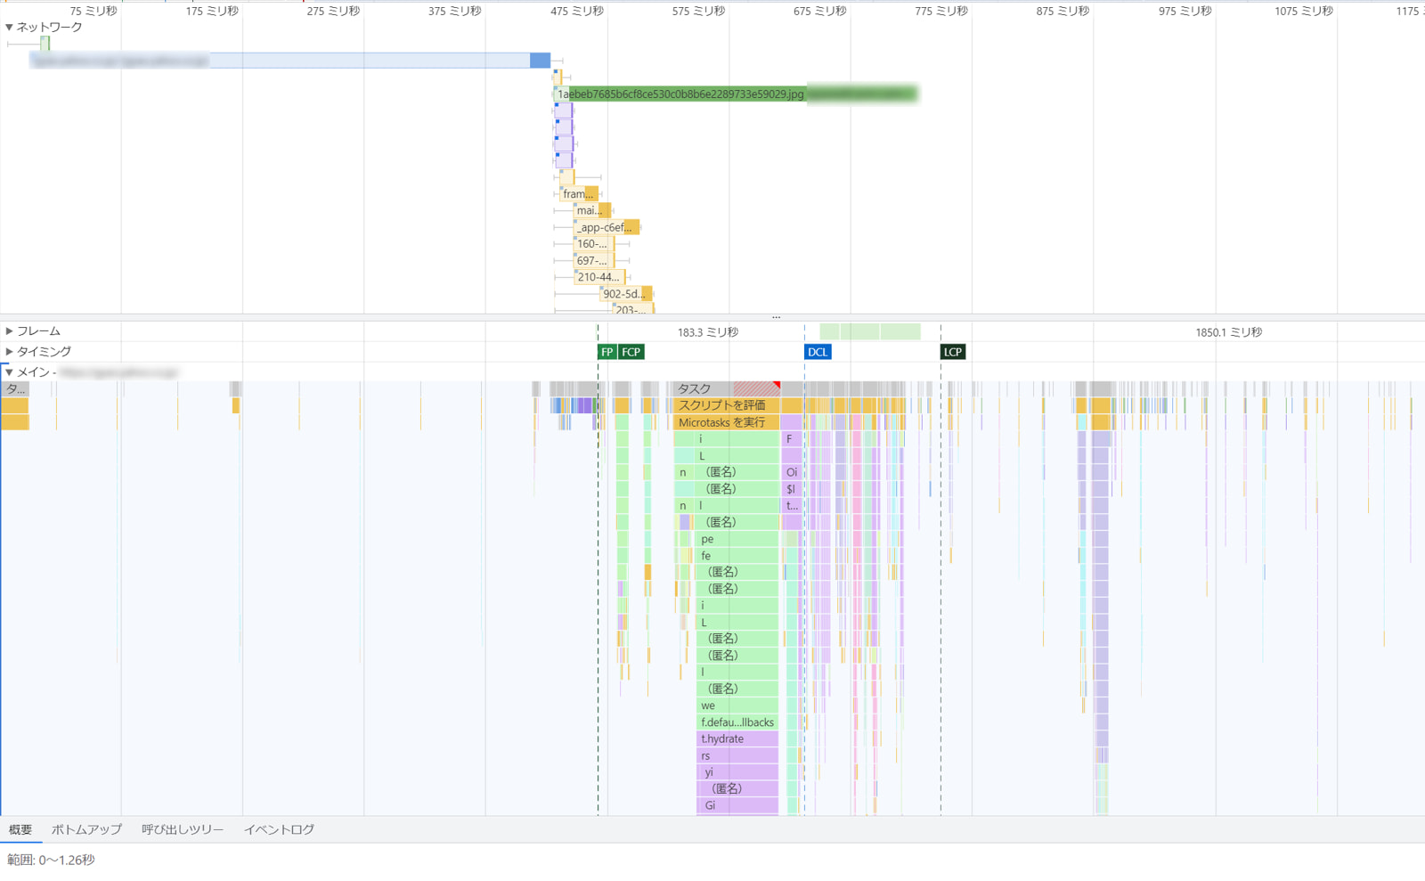Screen dimensions: 1425x881
Task: Expand the タイミング track
Action: [x=10, y=352]
